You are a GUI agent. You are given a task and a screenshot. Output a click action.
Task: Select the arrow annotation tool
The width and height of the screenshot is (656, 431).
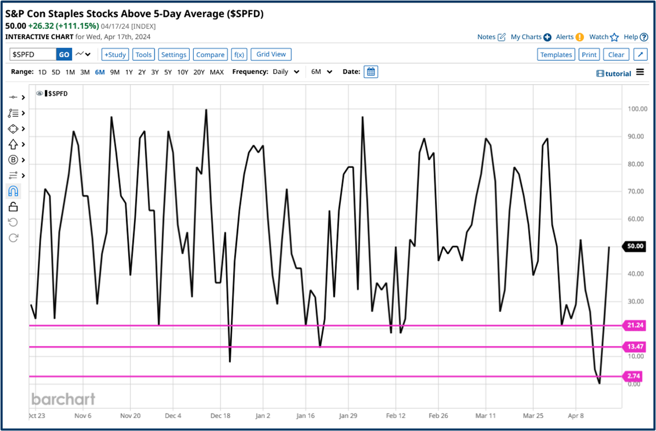point(13,144)
